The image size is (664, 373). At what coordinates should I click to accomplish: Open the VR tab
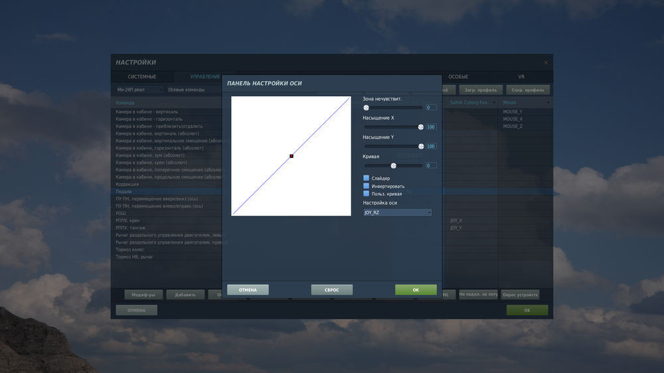pyautogui.click(x=521, y=76)
